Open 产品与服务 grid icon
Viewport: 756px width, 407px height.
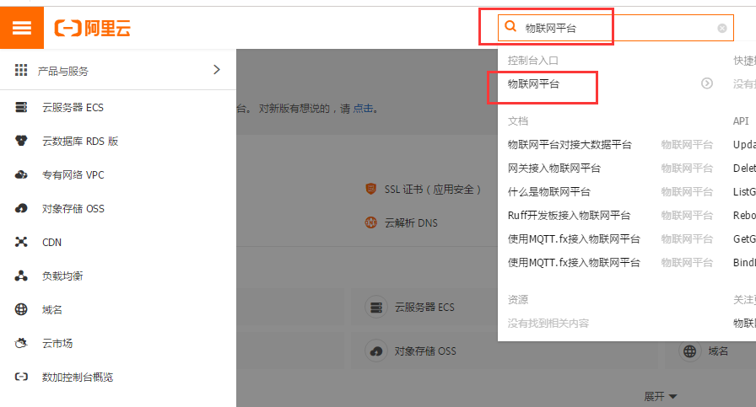point(21,70)
